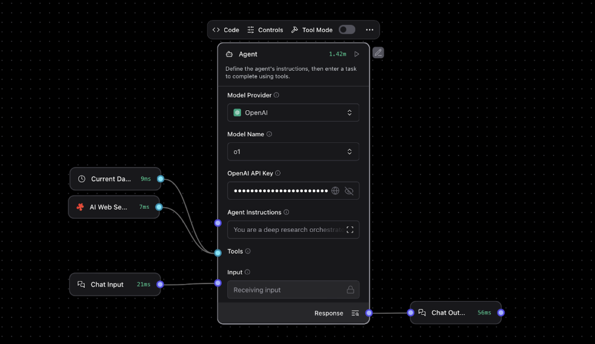
Task: Open the Model Provider OpenAI dropdown
Action: click(293, 113)
